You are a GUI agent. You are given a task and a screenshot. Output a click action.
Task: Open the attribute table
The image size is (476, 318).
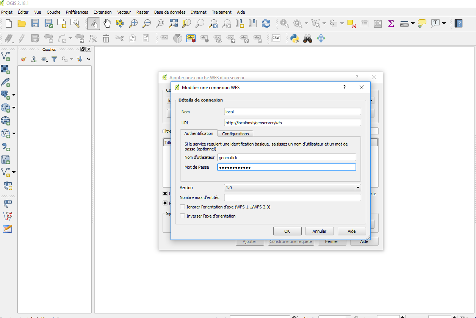coord(365,23)
